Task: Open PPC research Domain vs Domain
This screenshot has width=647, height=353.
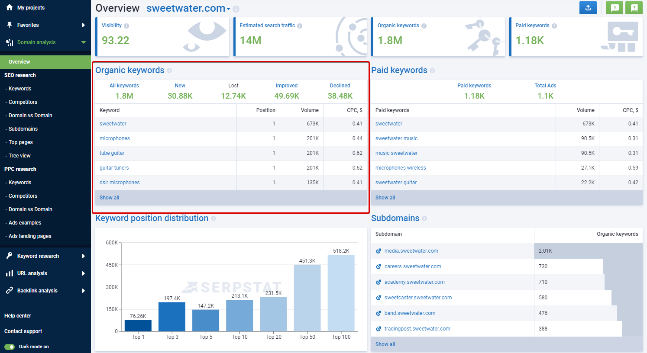Action: (30, 209)
